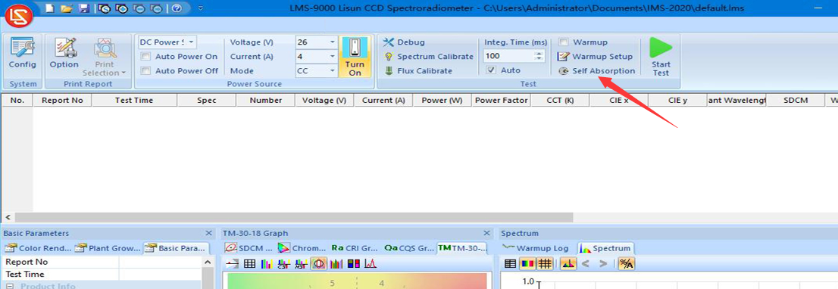Adjust the integration time spinner arrows
The image size is (838, 289).
click(x=539, y=55)
